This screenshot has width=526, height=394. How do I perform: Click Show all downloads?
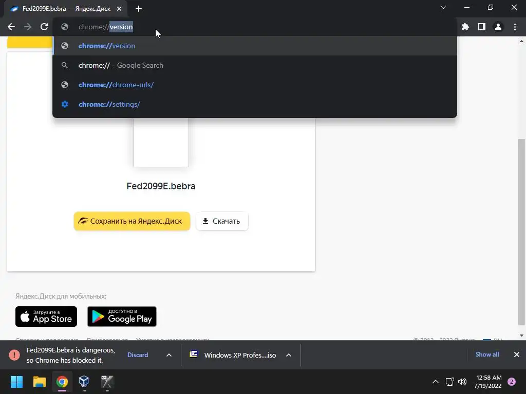coord(487,354)
